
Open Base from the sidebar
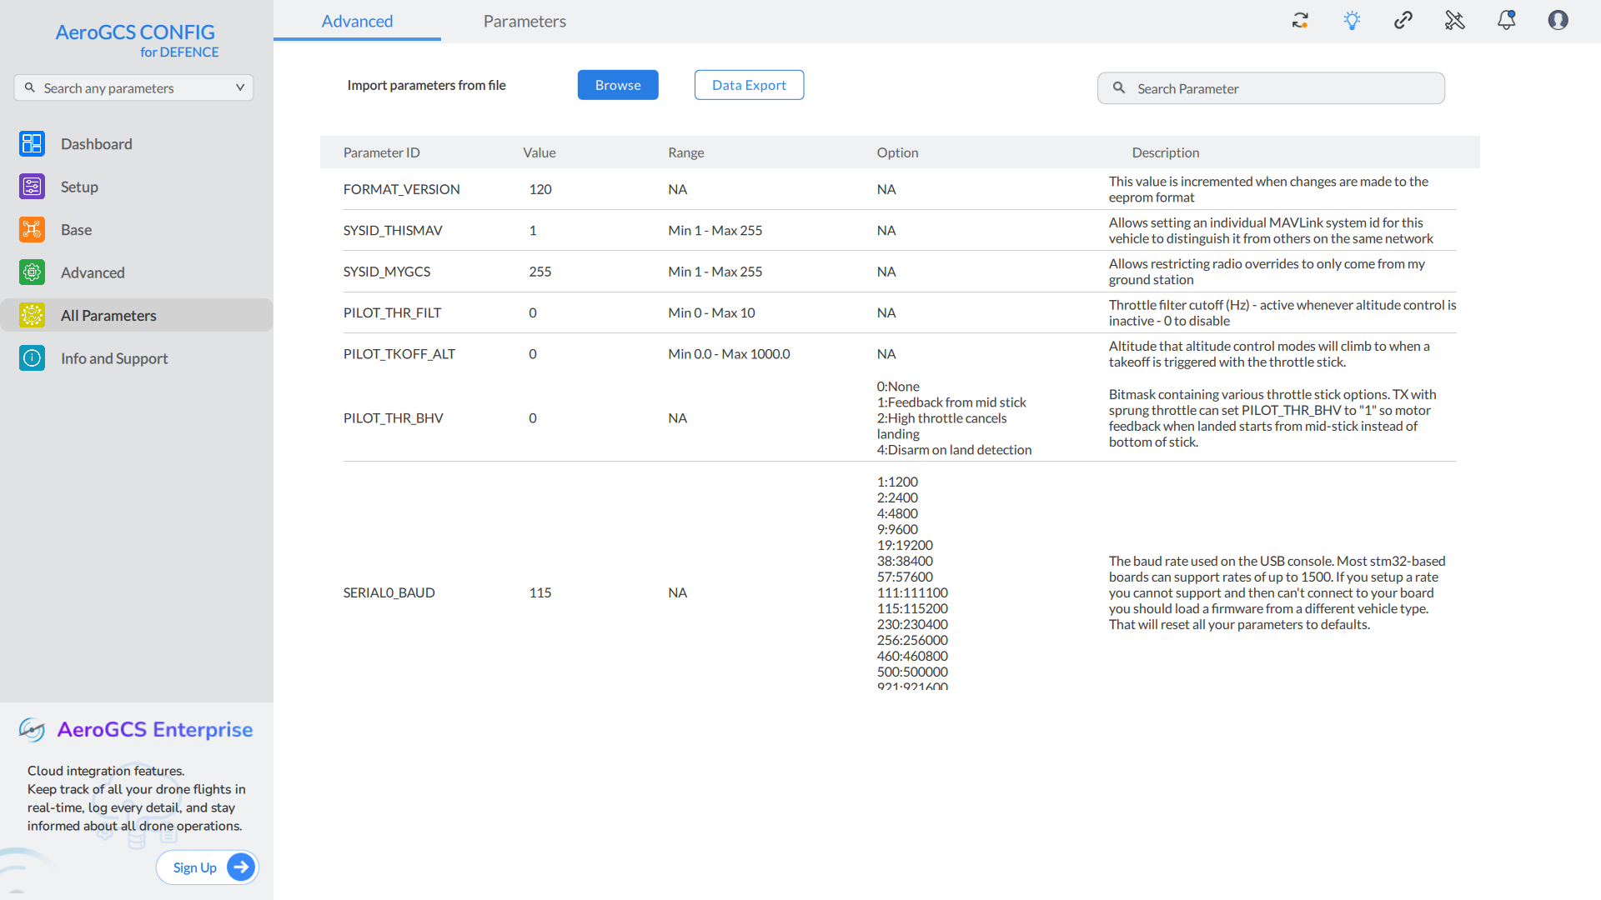point(137,229)
